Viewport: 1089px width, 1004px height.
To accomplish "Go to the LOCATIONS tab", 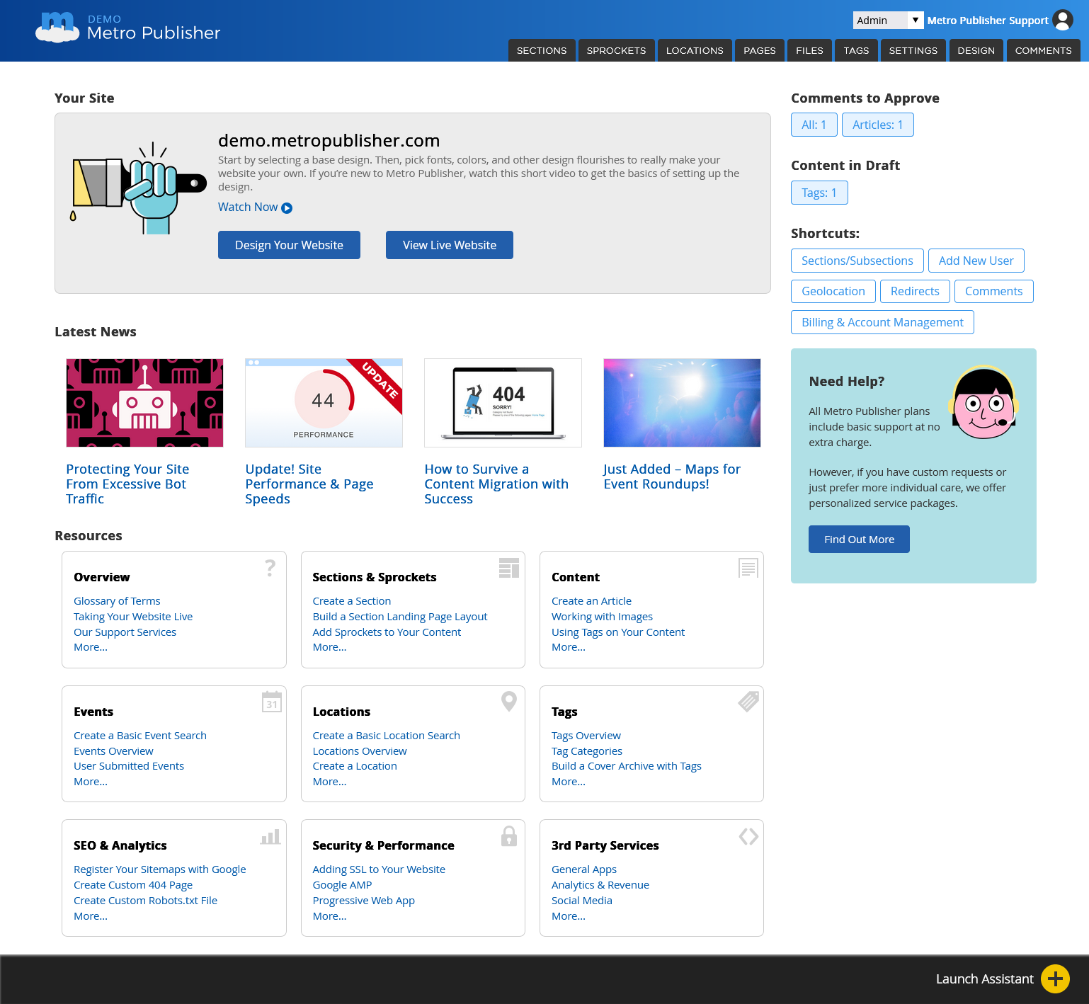I will coord(695,50).
